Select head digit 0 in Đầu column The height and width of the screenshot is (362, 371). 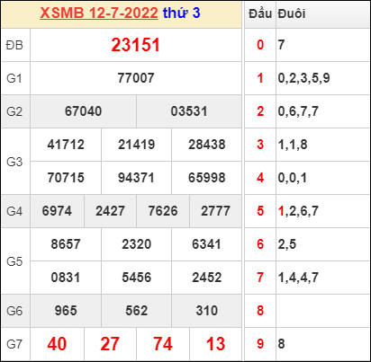click(260, 45)
